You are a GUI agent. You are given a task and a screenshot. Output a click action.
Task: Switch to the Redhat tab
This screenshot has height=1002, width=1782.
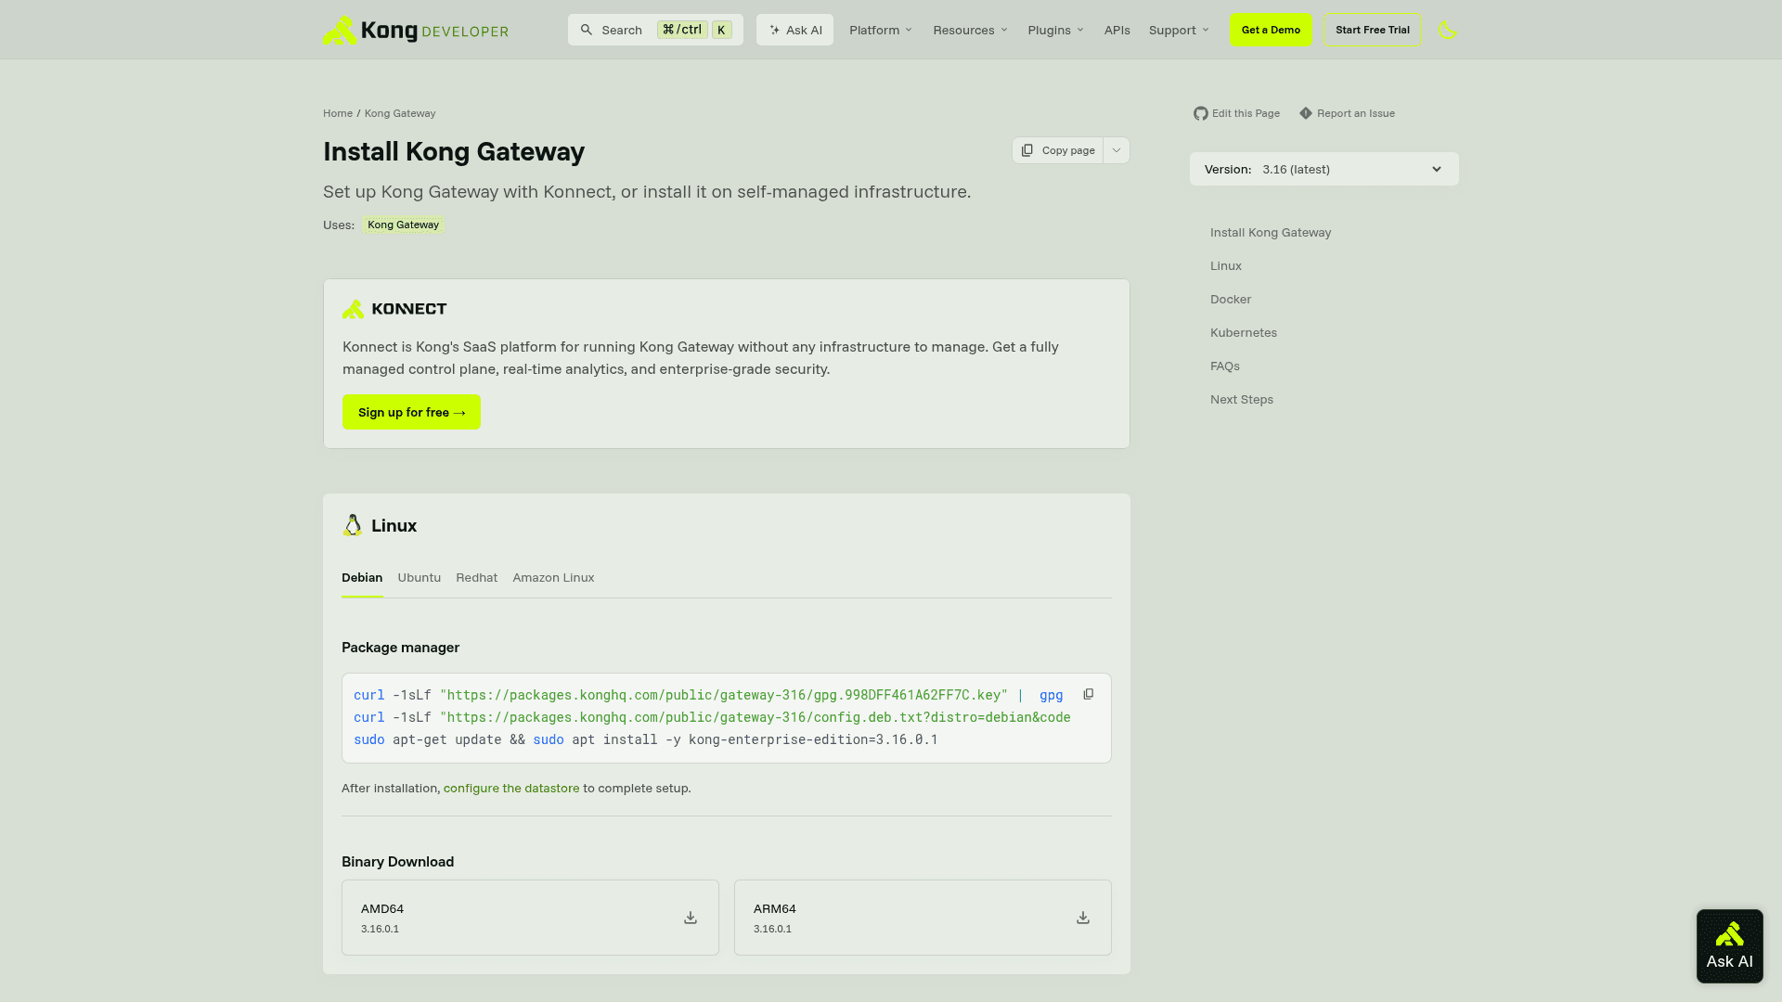click(477, 577)
